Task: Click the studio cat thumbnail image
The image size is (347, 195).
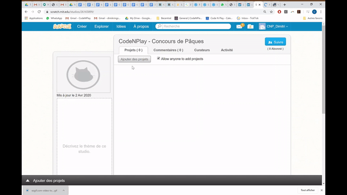Action: (x=83, y=75)
